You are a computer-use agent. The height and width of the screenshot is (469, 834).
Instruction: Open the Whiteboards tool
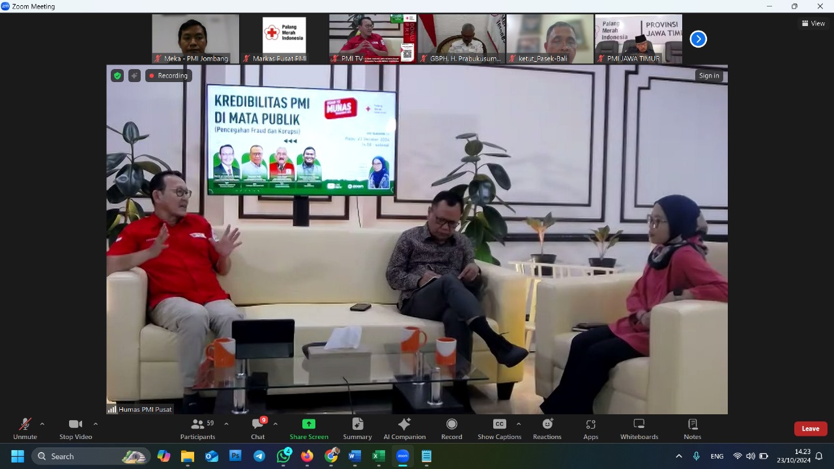(639, 429)
